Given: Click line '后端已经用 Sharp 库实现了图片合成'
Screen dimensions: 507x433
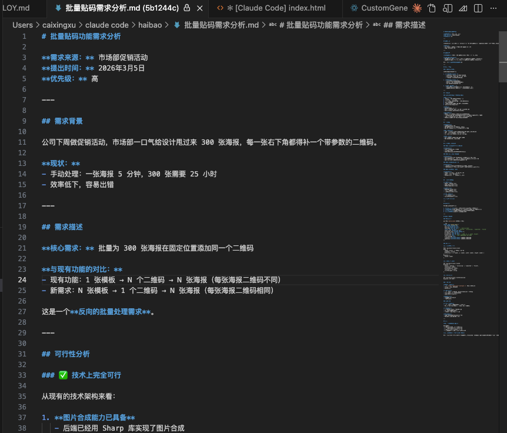Looking at the screenshot, I should [x=124, y=428].
